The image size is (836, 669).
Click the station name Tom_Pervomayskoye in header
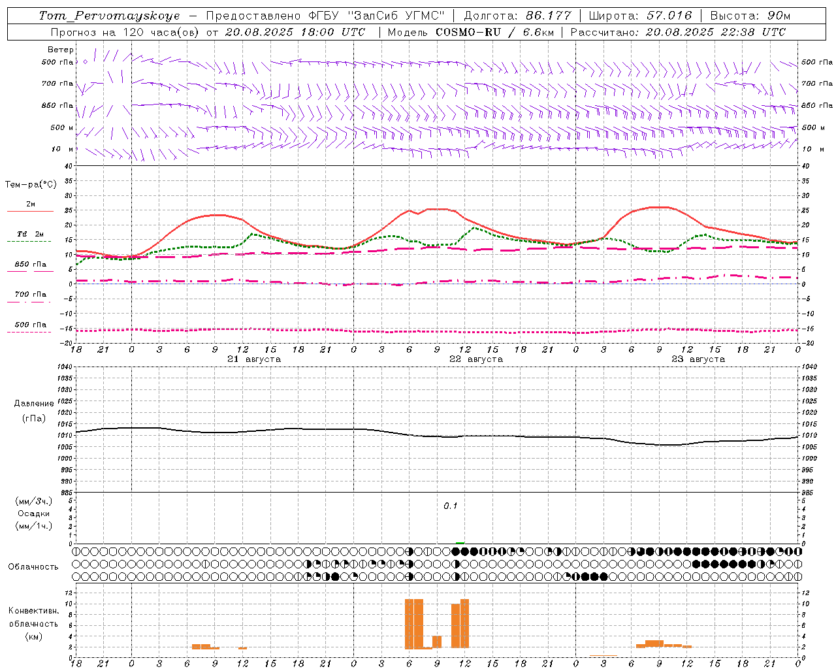[x=108, y=16]
